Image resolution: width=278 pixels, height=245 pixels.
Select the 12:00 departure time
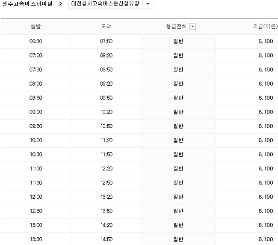click(36, 197)
